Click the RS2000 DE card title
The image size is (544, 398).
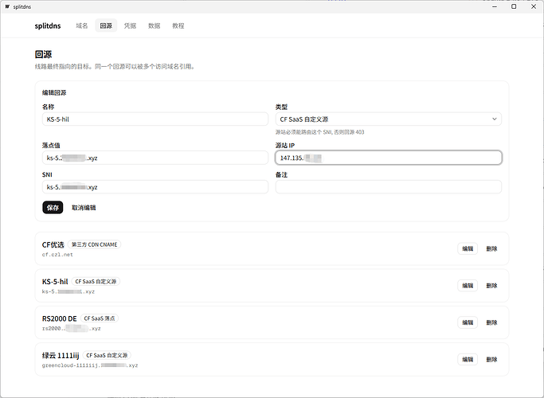pyautogui.click(x=59, y=318)
